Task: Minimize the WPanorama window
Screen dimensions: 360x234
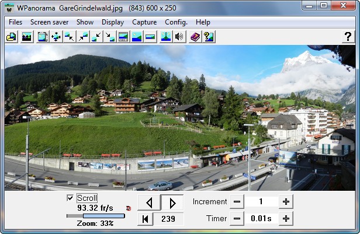Action: 309,5
